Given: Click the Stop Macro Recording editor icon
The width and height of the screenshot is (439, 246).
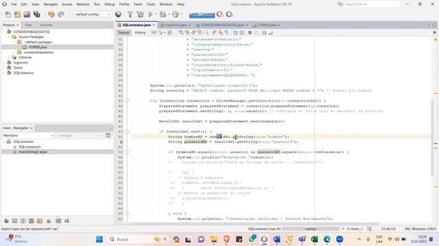Looking at the screenshot, I should pyautogui.click(x=256, y=33).
